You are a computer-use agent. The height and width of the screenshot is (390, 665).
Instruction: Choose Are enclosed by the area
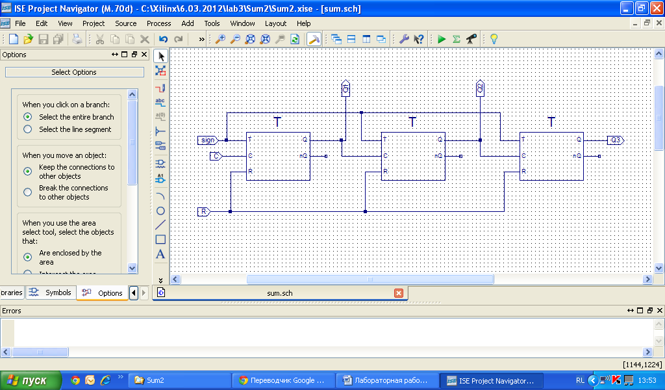(x=27, y=257)
